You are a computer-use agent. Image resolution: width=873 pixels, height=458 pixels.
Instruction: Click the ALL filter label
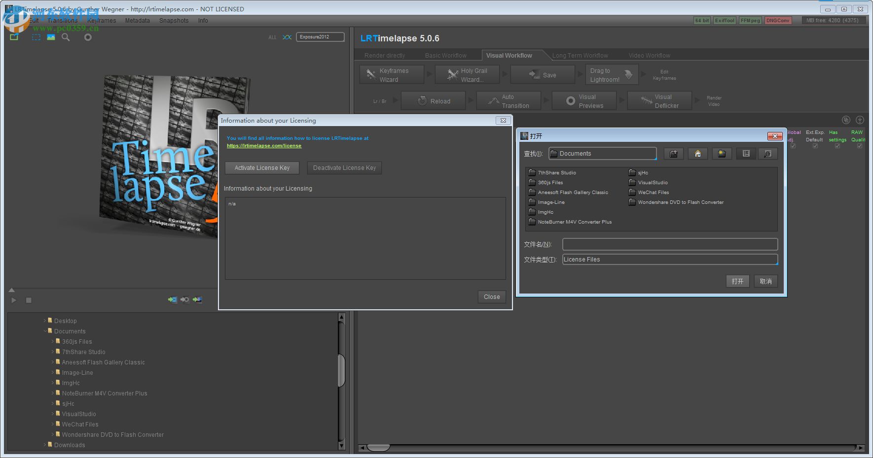272,37
